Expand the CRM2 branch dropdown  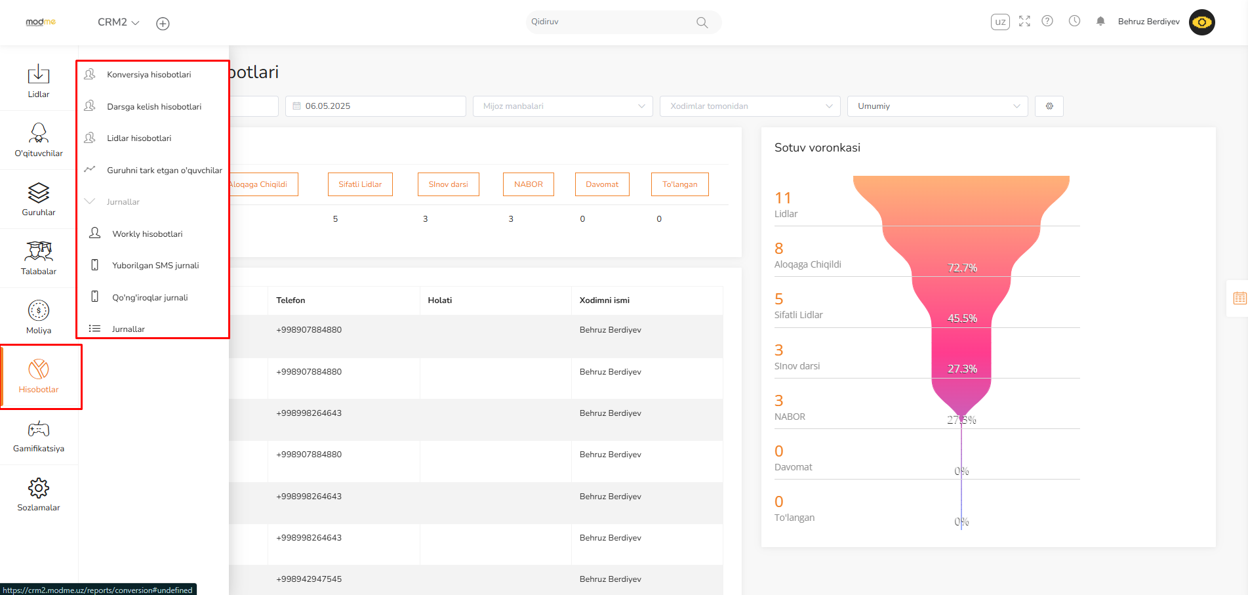pos(119,22)
